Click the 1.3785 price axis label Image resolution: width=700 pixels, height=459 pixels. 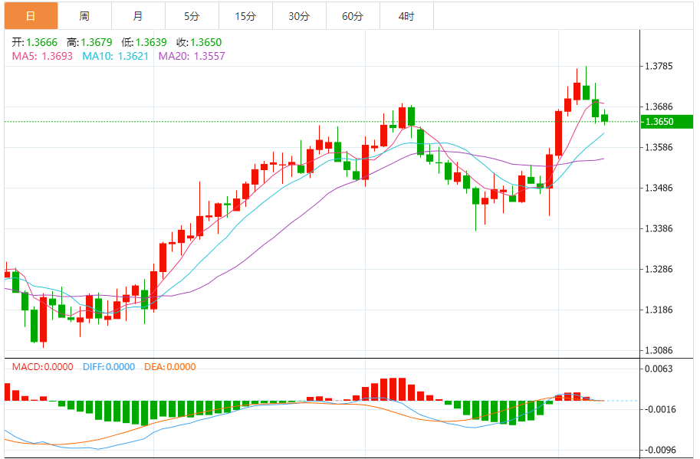pyautogui.click(x=659, y=66)
